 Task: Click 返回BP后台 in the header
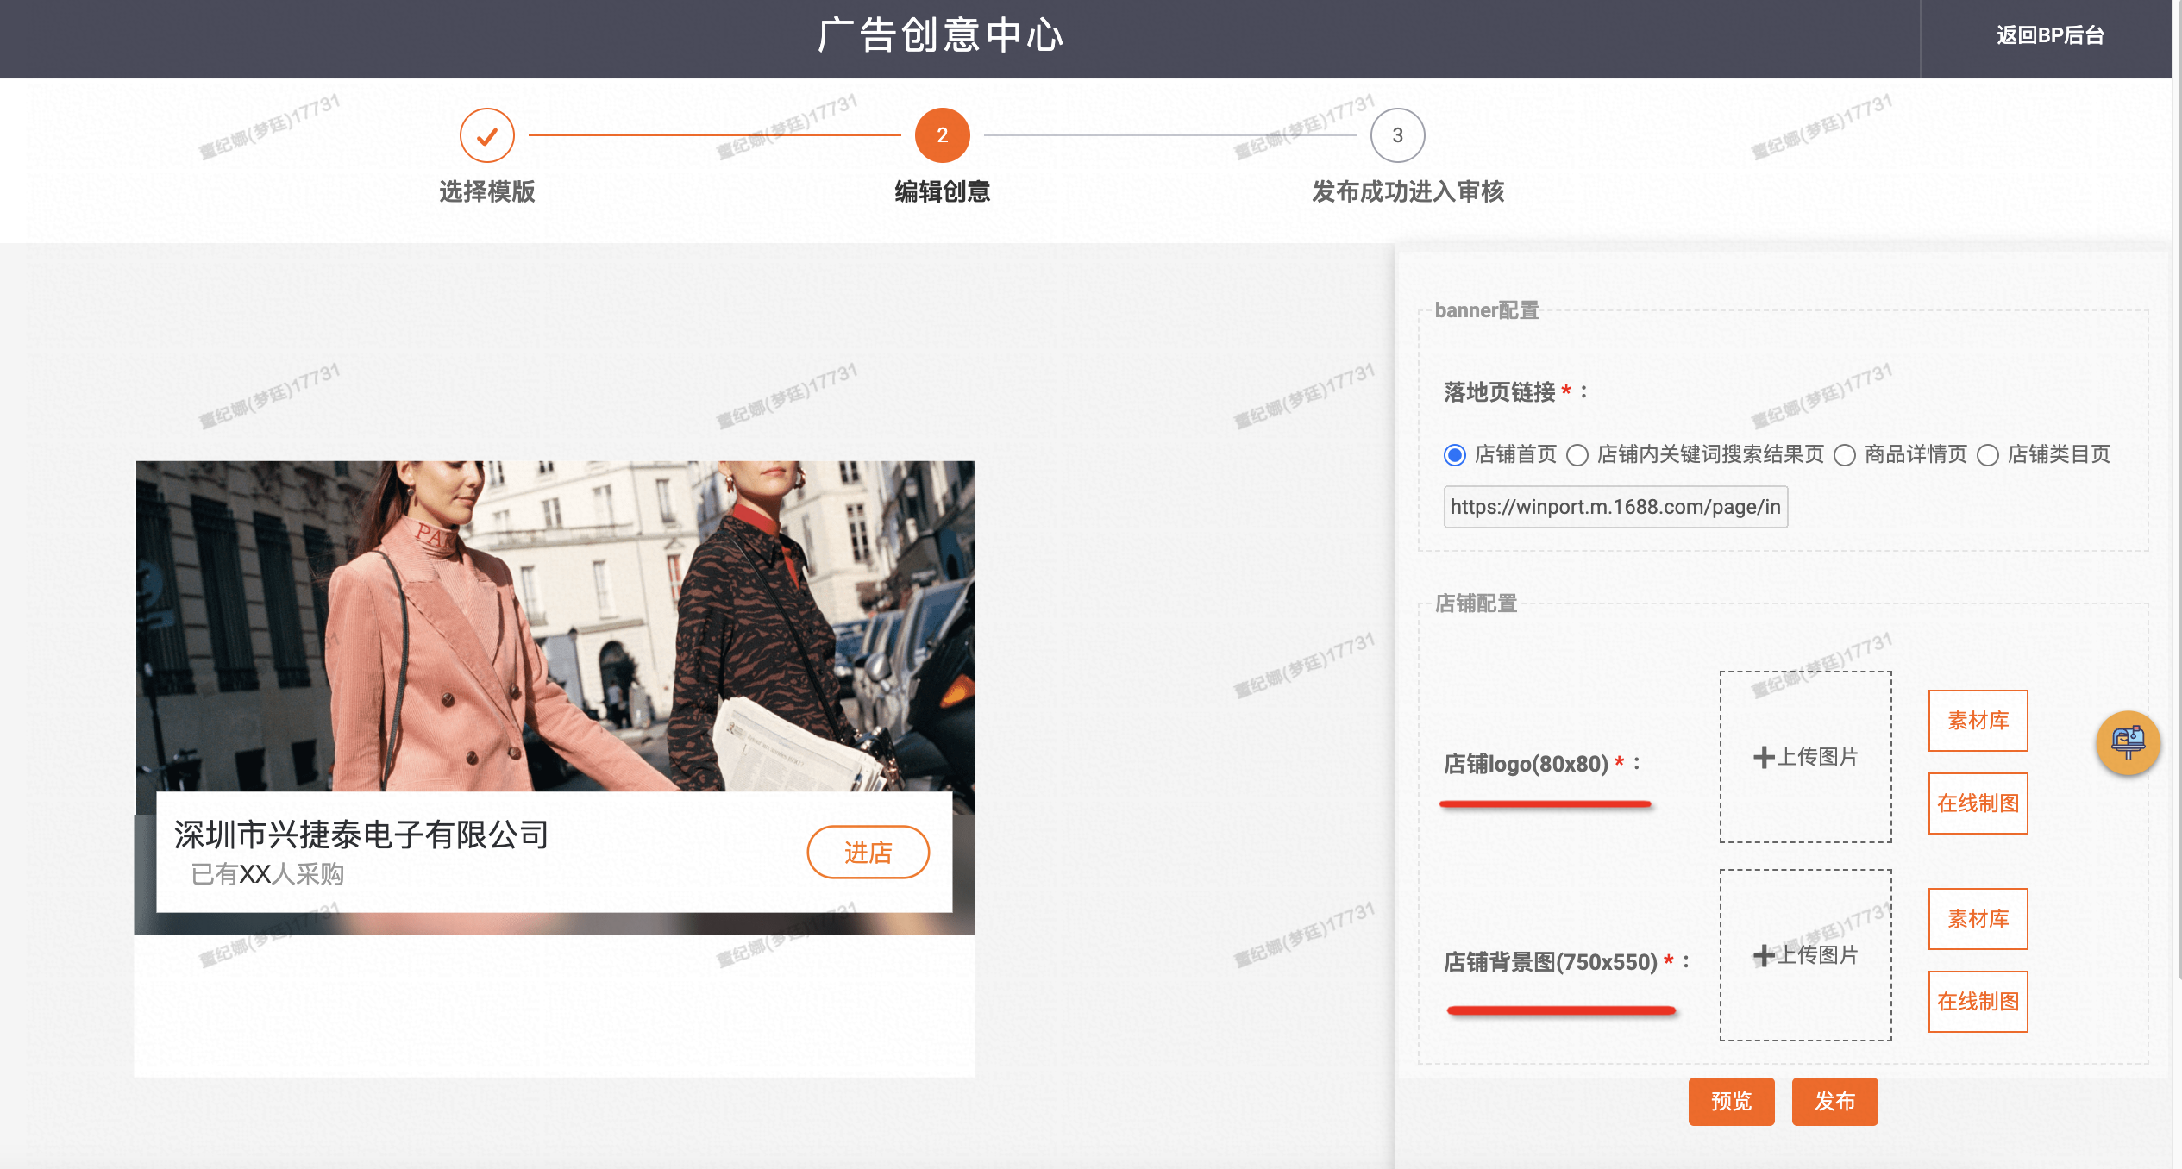point(2050,35)
